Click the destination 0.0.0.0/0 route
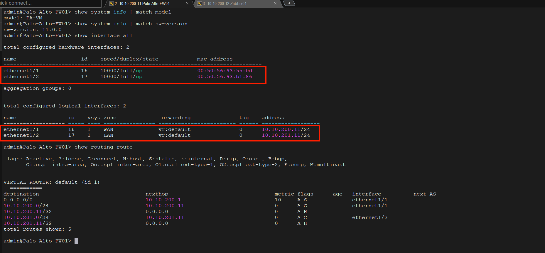Screen dimensions: 545x253 [x=18, y=200]
